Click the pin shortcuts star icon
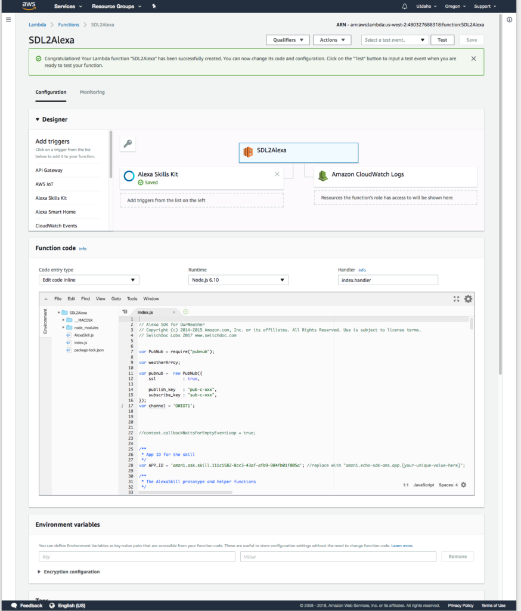Image resolution: width=521 pixels, height=611 pixels. coord(154,6)
